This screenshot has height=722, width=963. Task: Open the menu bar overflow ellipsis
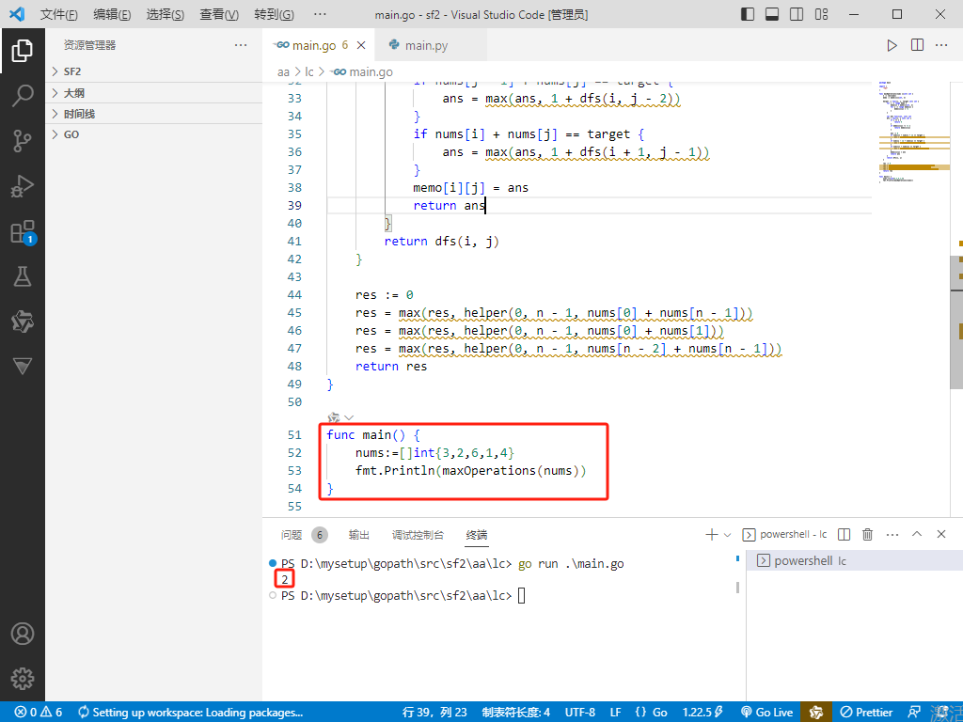pos(320,14)
